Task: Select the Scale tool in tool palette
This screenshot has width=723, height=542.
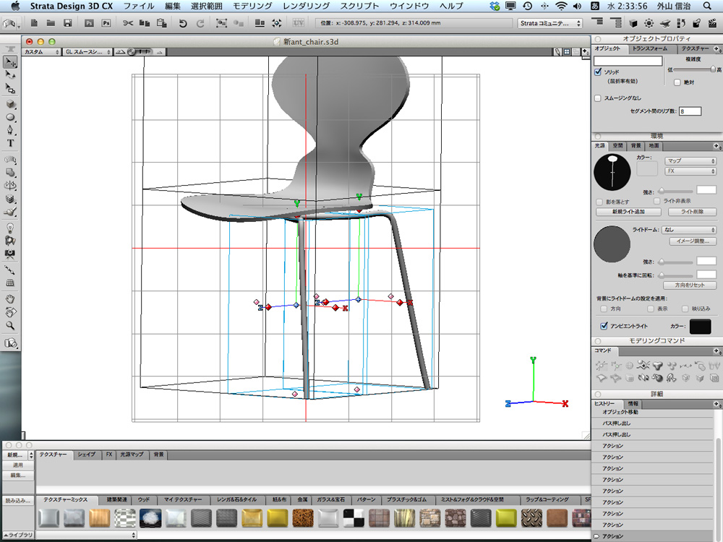Action: point(10,88)
